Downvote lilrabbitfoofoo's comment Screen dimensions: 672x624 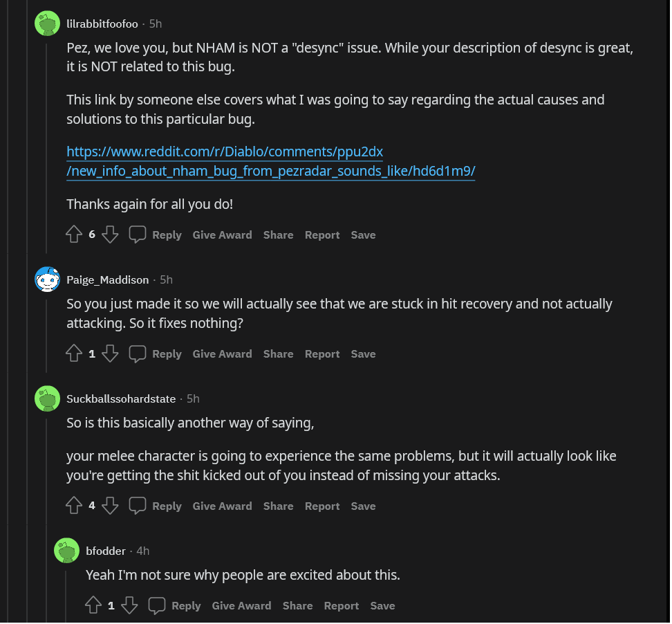110,235
